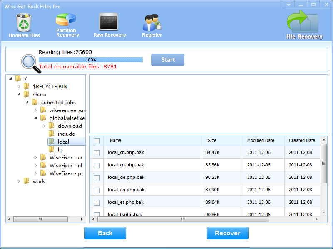Click the WiseFixer - pt folder icon
Image resolution: width=333 pixels, height=249 pixels.
[x=43, y=173]
